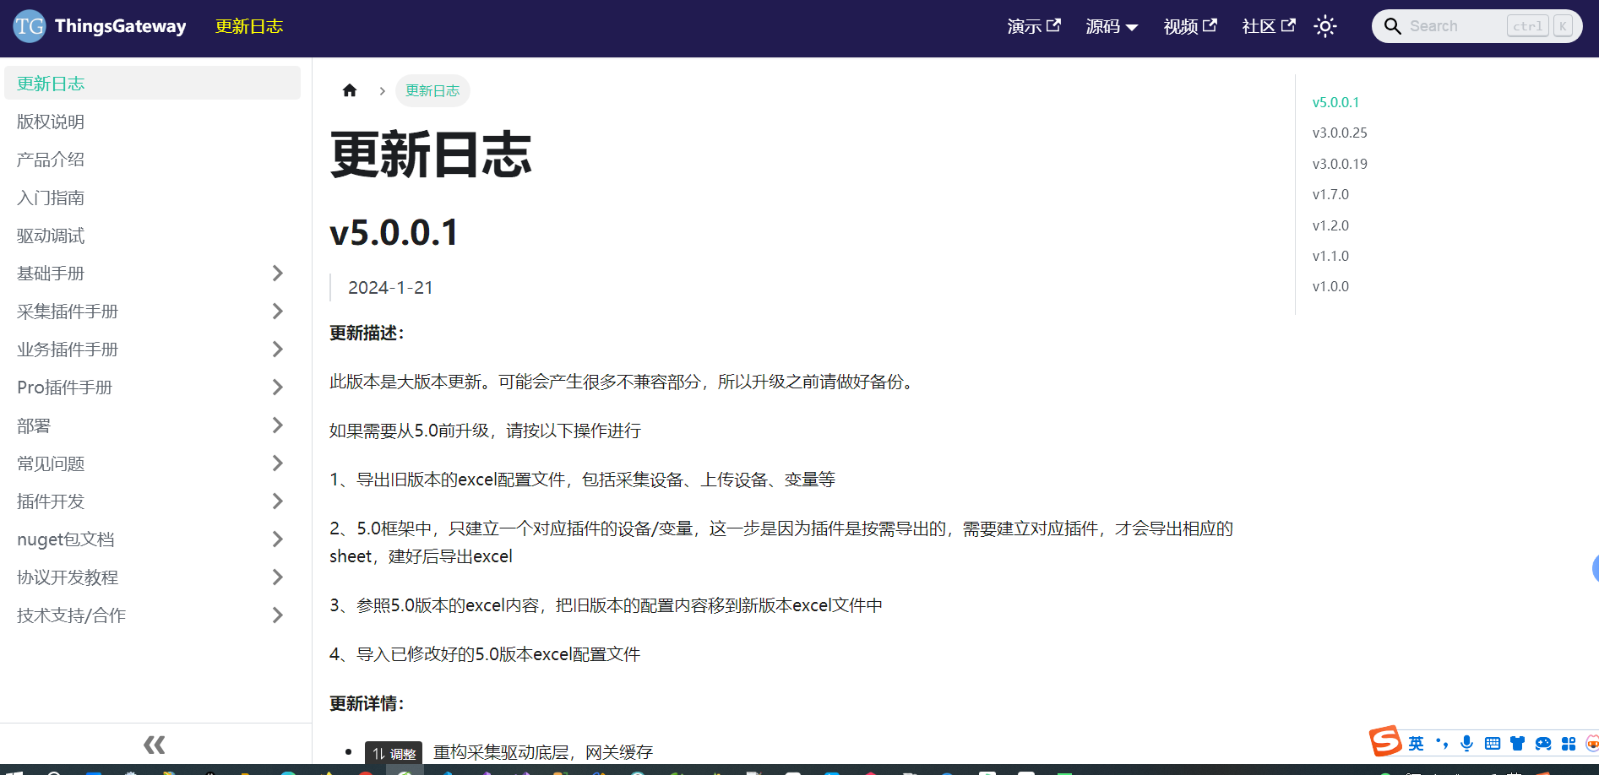Expand the Pro插件手册 section
The image size is (1599, 775).
[x=152, y=387]
